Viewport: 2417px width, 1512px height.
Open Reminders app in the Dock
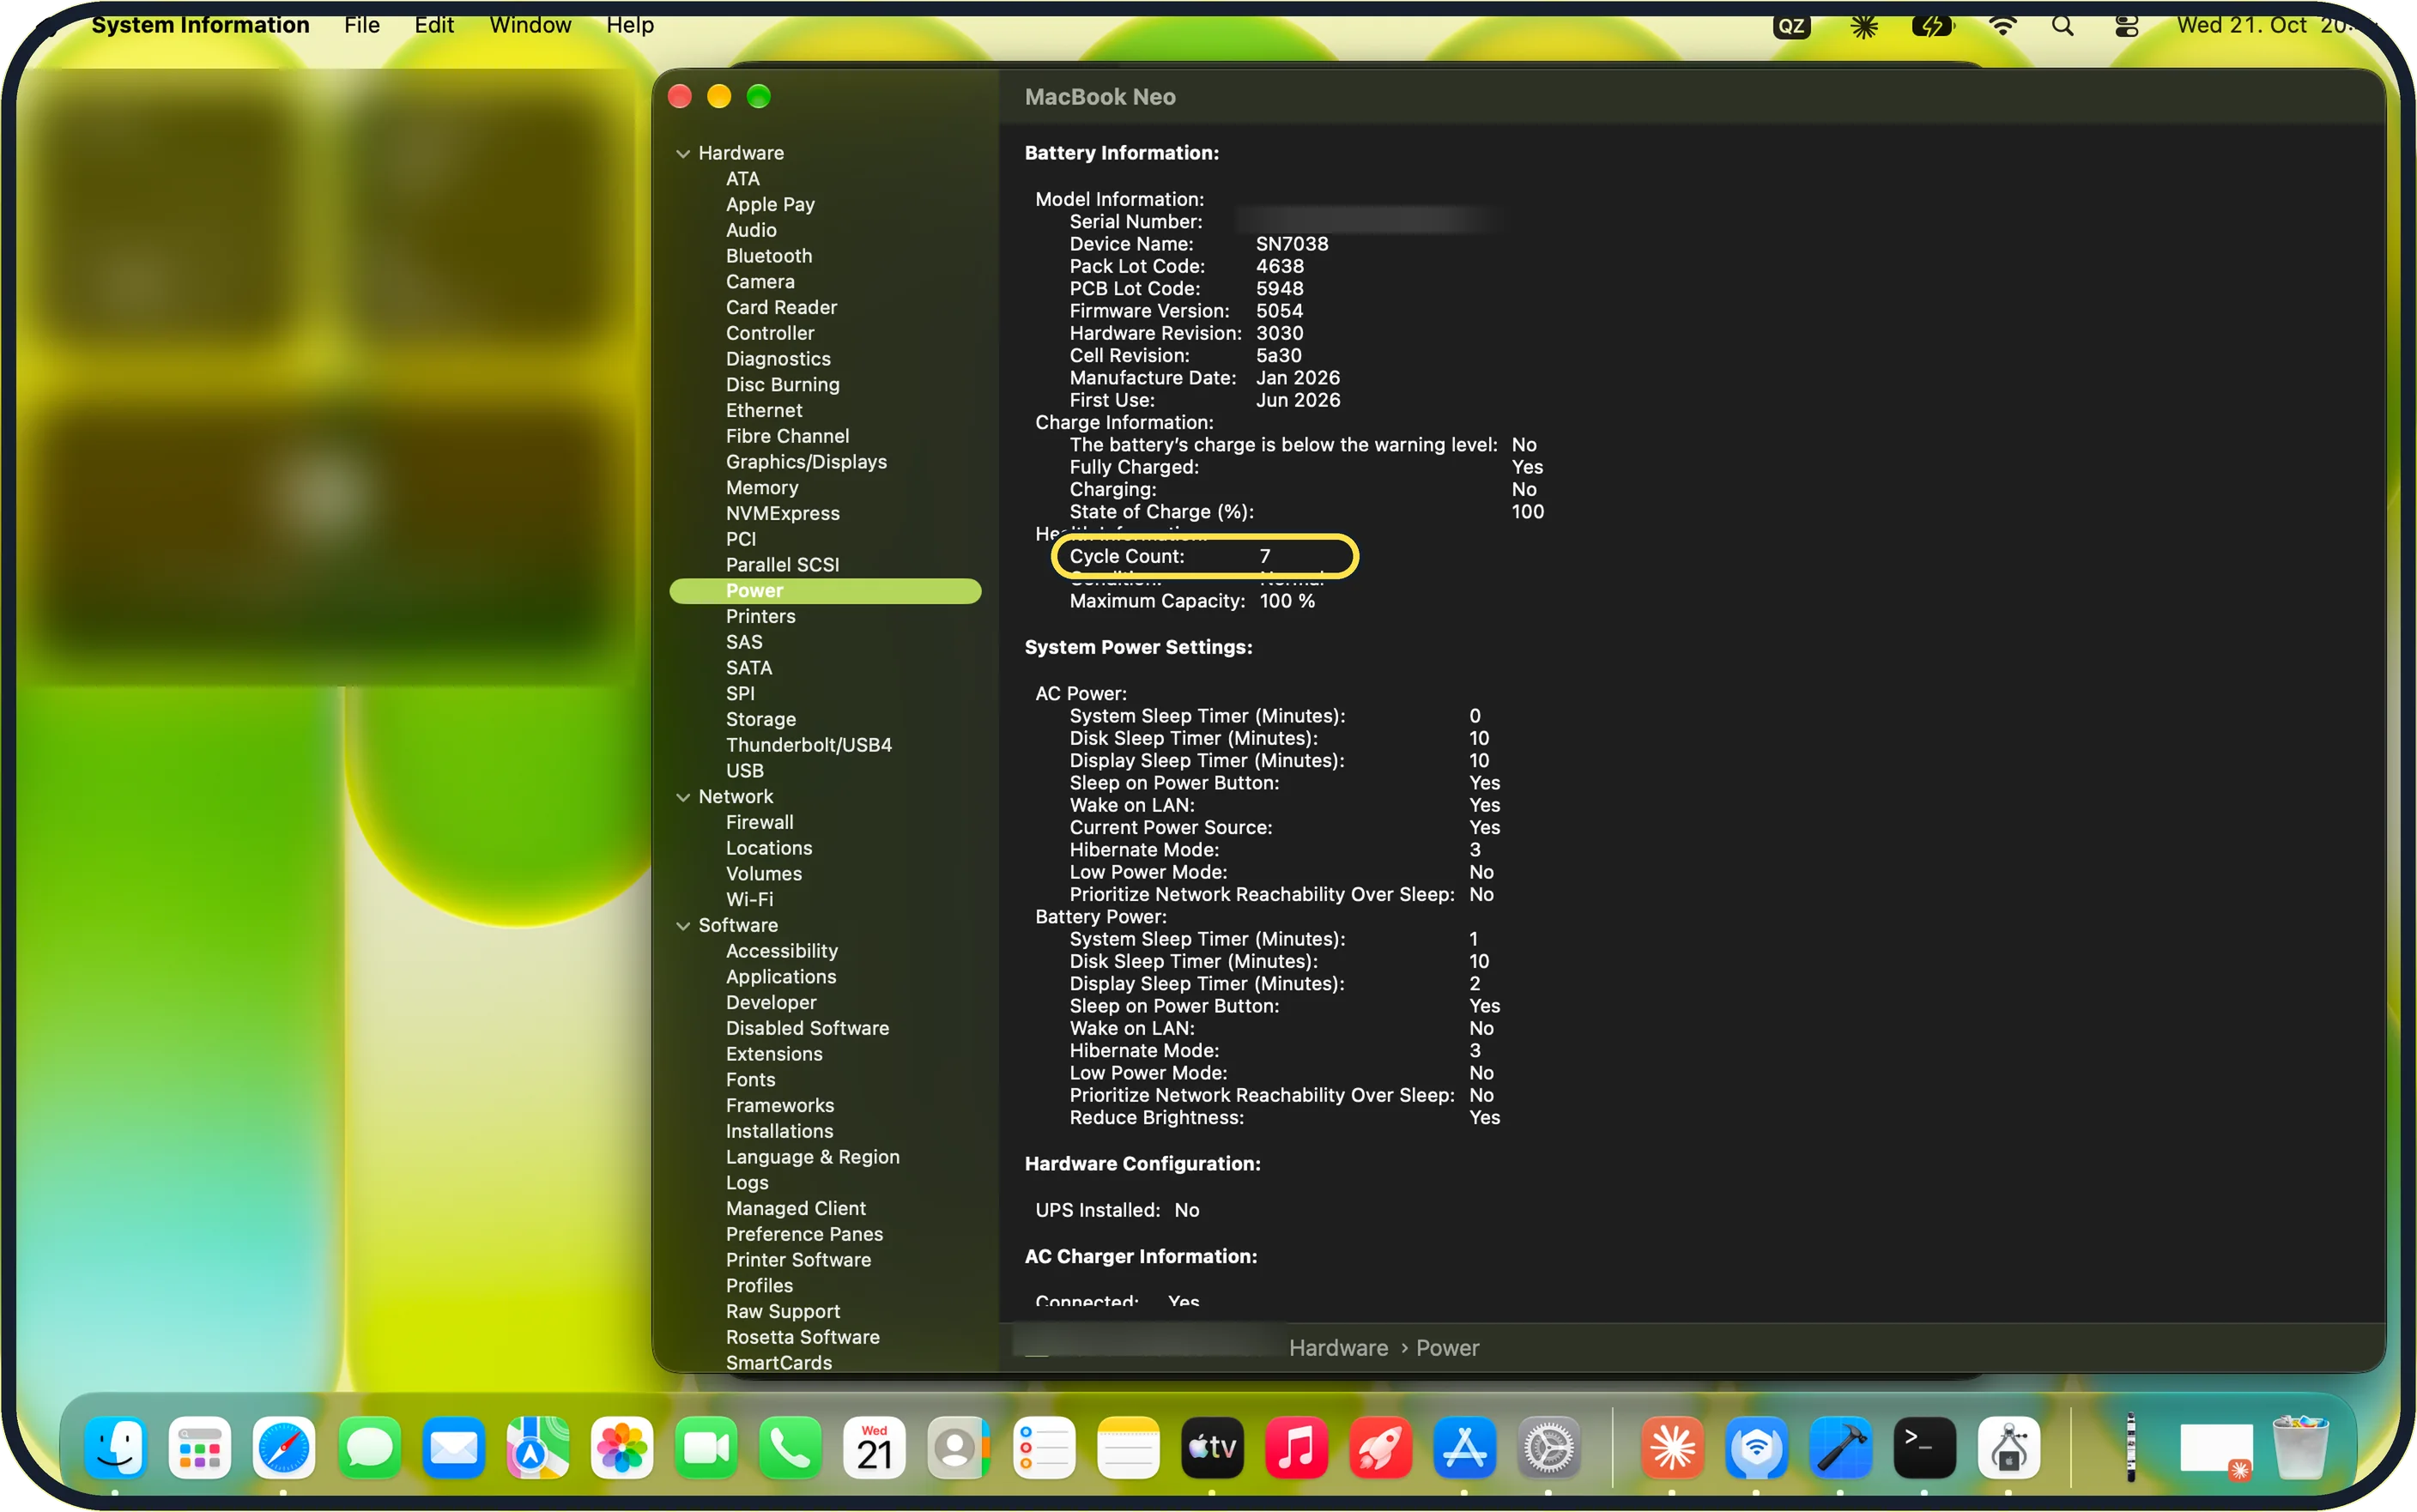tap(1043, 1447)
